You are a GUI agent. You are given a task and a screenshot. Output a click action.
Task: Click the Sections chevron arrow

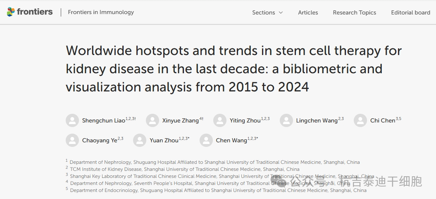281,12
